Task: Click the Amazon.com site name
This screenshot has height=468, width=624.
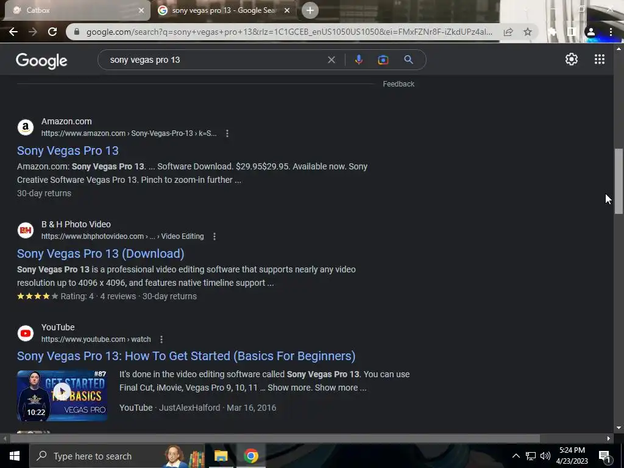Action: click(x=66, y=121)
